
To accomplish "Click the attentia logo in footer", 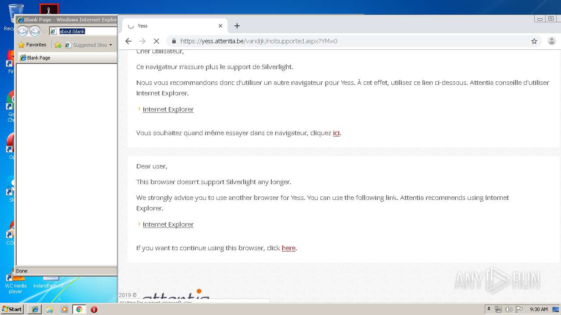I will pyautogui.click(x=175, y=295).
